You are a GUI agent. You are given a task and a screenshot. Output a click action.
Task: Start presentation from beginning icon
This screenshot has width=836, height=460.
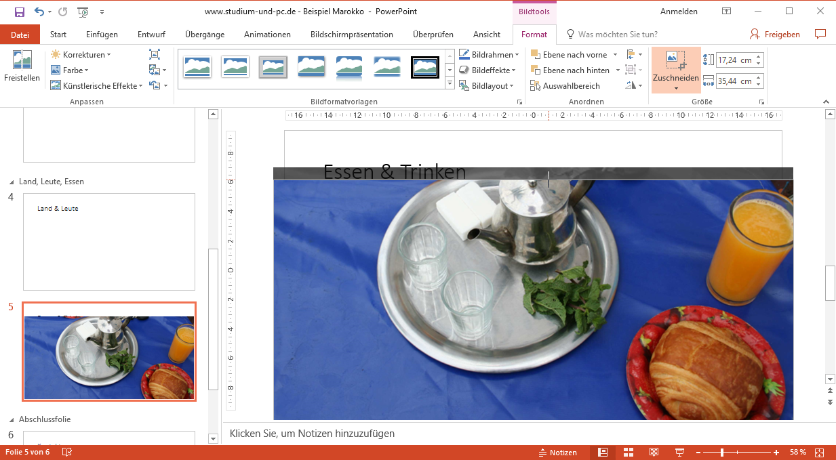83,12
